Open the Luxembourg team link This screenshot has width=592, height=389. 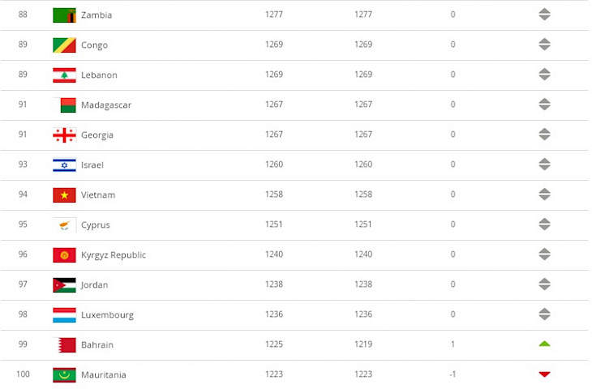(x=107, y=314)
